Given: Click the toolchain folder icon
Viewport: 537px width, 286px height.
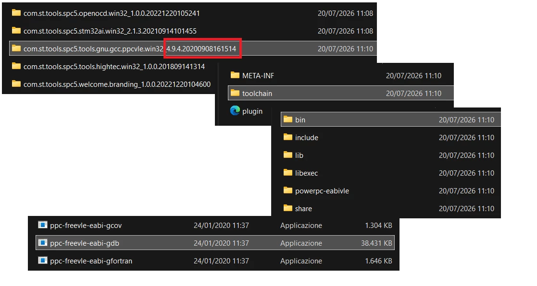Looking at the screenshot, I should [x=235, y=93].
